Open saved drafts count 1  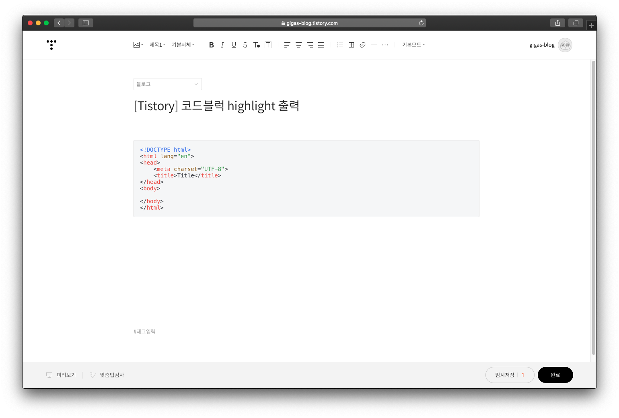523,375
